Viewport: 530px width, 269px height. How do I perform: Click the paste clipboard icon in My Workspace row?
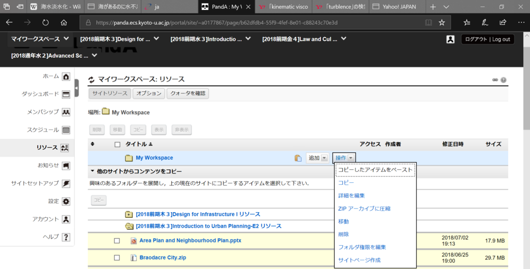pyautogui.click(x=298, y=158)
